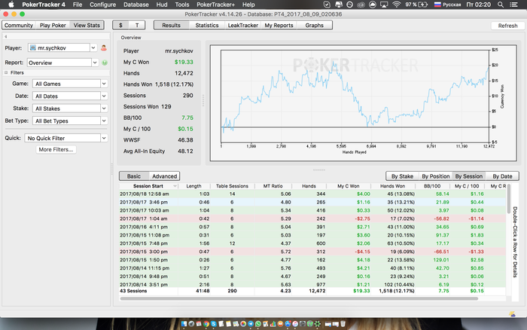Switch to Play Poker mode

click(53, 25)
